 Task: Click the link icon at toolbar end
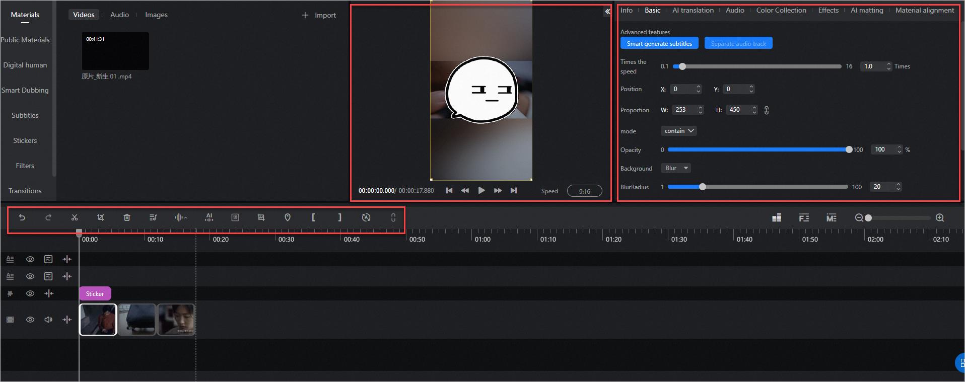(x=393, y=217)
